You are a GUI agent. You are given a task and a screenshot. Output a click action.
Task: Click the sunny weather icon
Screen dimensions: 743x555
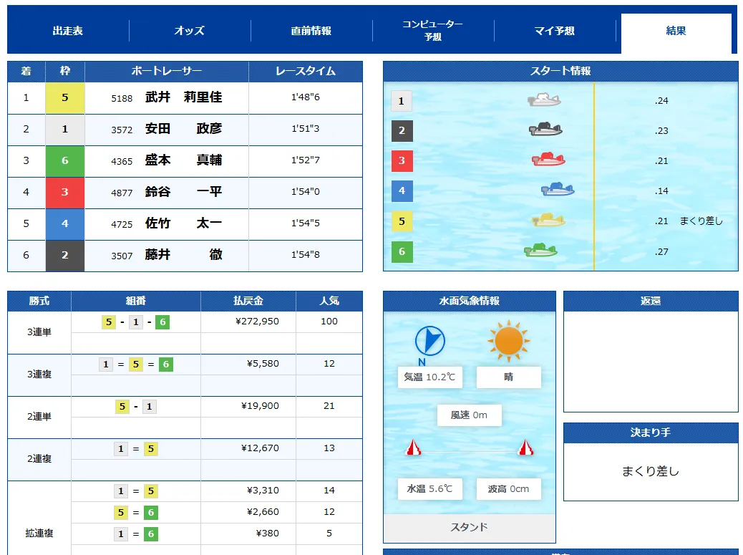[509, 341]
